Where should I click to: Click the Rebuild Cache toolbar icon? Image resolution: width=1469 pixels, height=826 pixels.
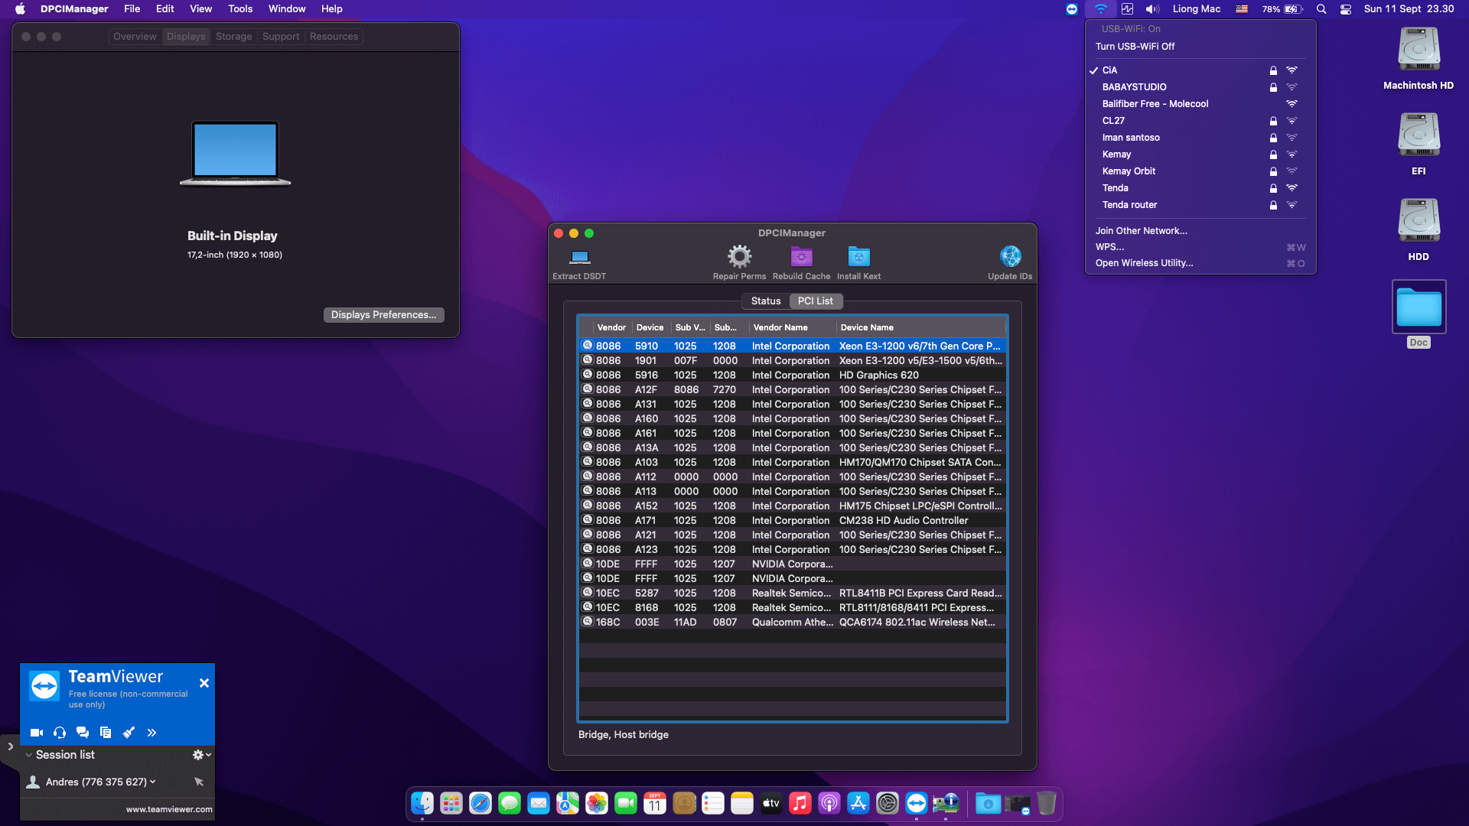coord(801,256)
